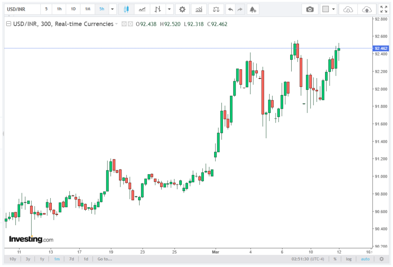The height and width of the screenshot is (267, 393).
Task: Expand the bar style dropdown arrow
Action: 169,9
